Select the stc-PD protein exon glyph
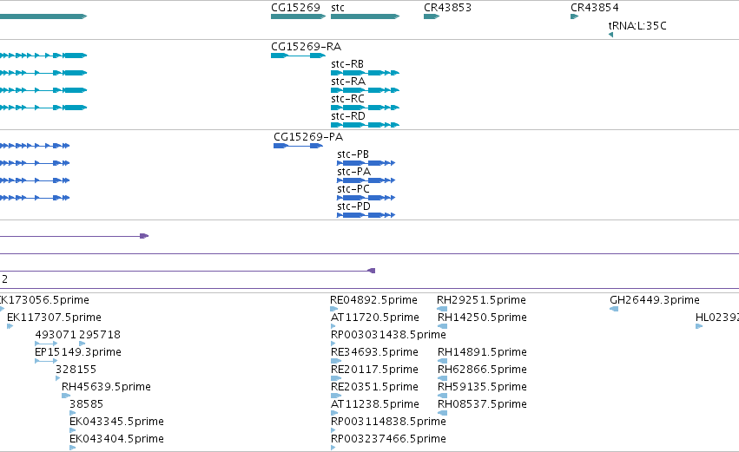739x452 pixels. click(x=366, y=215)
